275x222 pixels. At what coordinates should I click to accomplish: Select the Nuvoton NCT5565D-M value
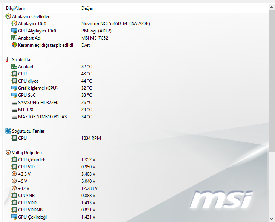tap(116, 24)
